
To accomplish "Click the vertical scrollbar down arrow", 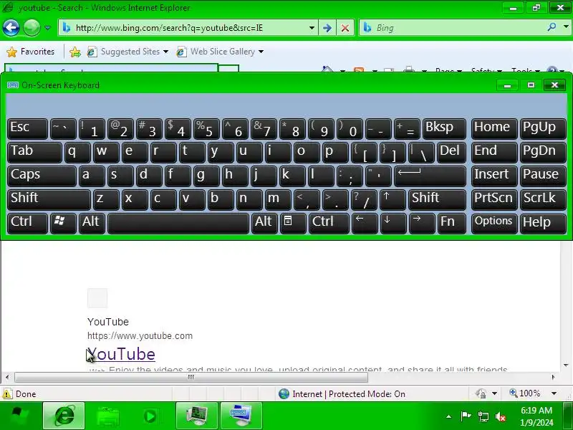I will coord(566,365).
